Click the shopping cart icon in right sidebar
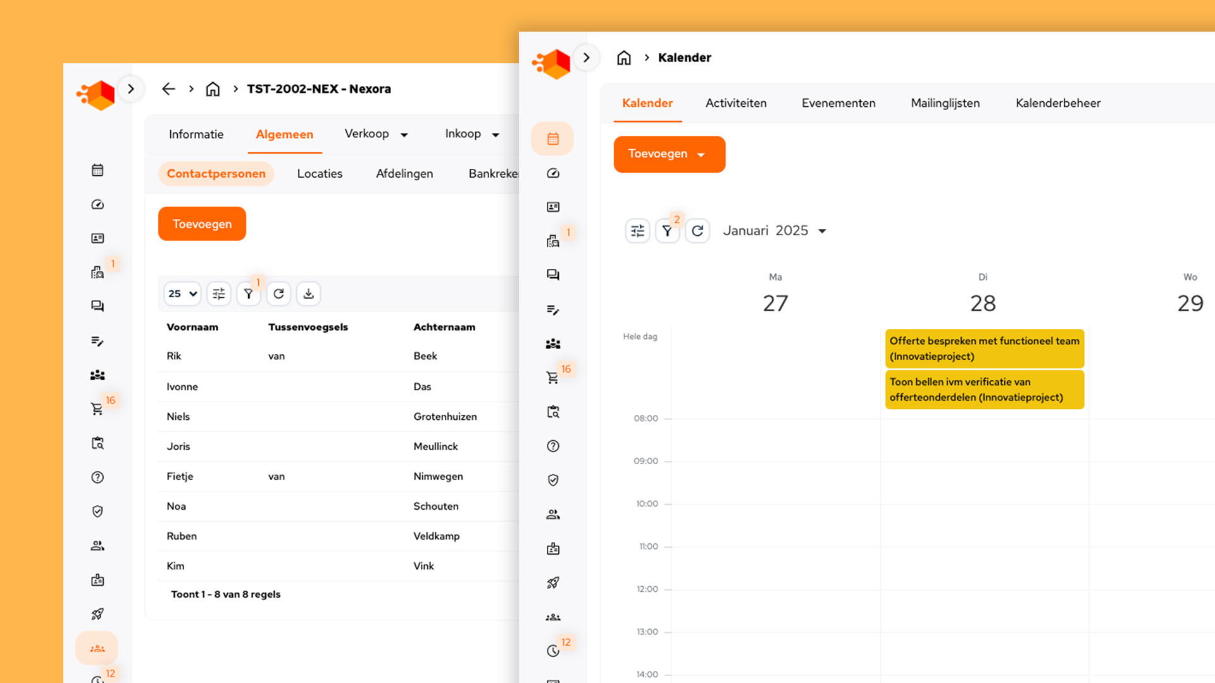The height and width of the screenshot is (683, 1215). [x=552, y=378]
